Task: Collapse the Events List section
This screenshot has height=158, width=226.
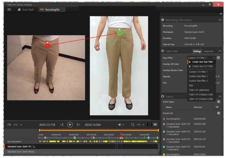Action: pos(219,113)
